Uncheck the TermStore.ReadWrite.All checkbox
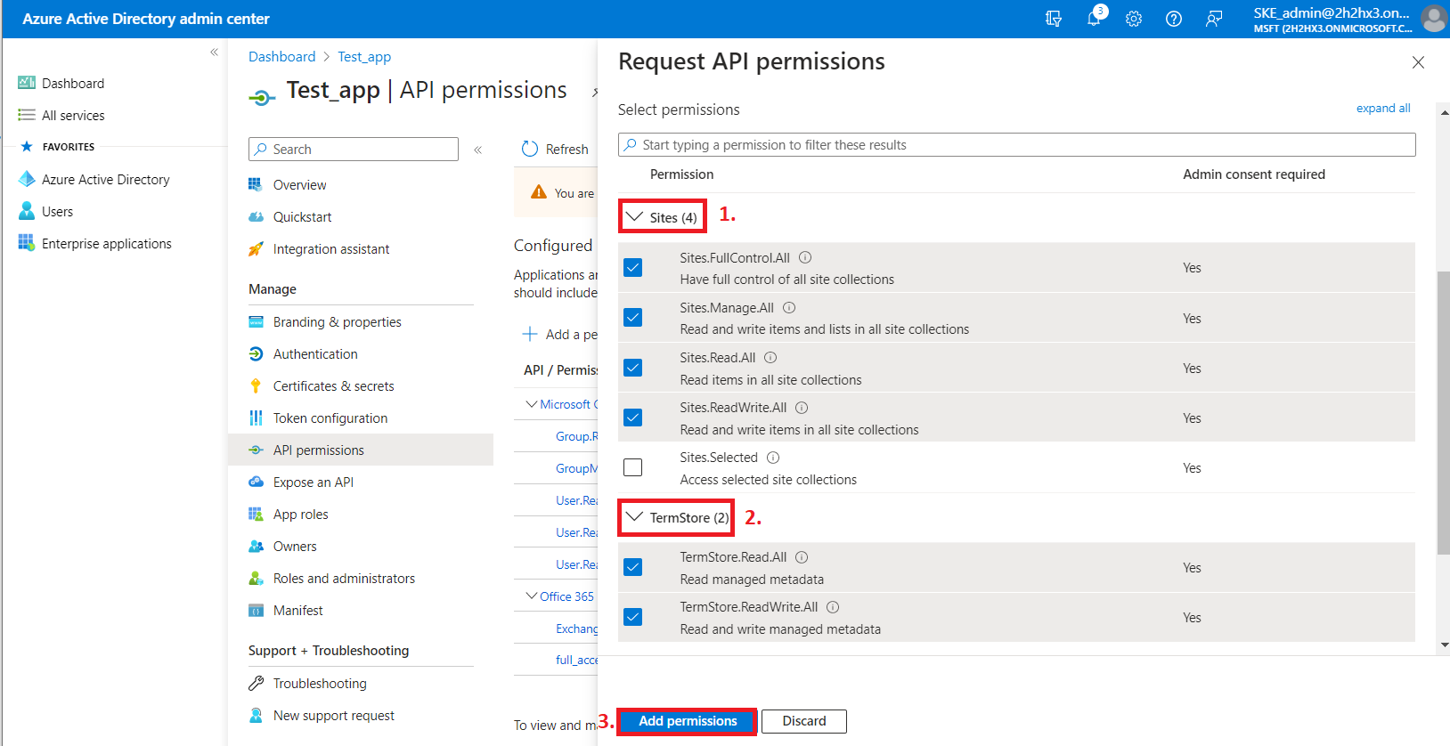The height and width of the screenshot is (746, 1450). (633, 617)
